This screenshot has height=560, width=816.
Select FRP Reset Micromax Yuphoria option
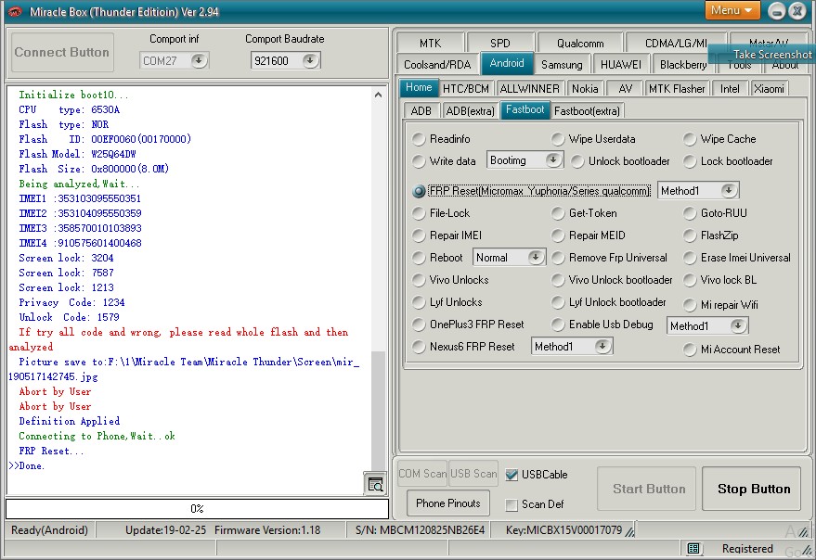tap(531, 191)
